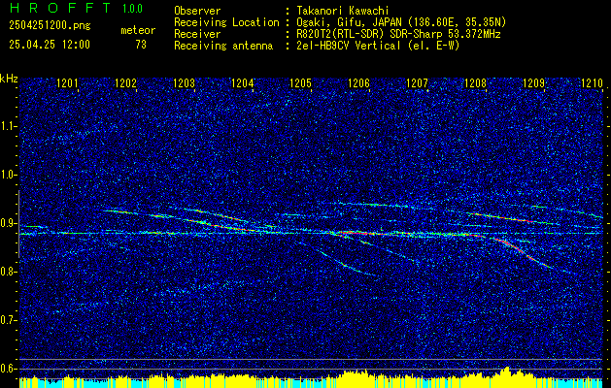
Task: Click the 0.7 kHz axis label
Action: pos(9,320)
